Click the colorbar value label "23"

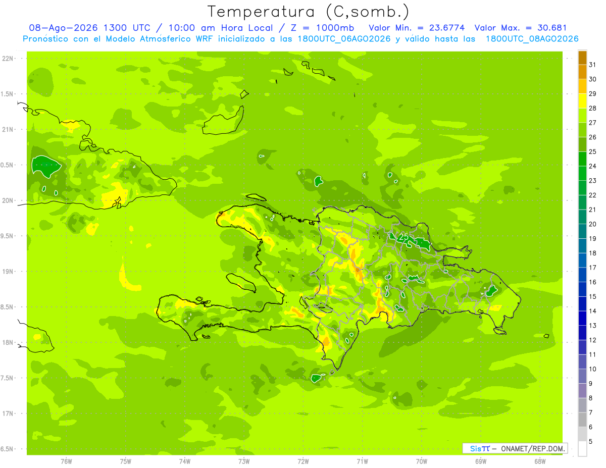pos(593,181)
